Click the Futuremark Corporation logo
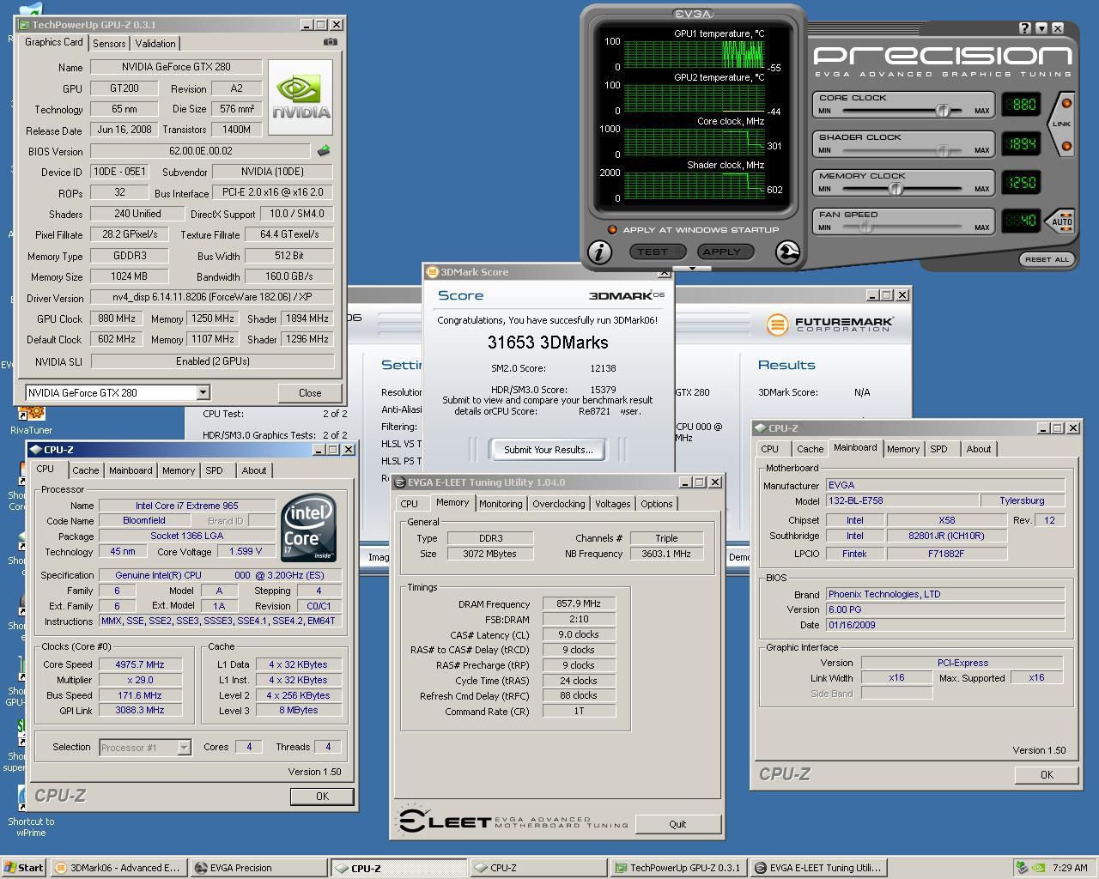 pos(830,324)
